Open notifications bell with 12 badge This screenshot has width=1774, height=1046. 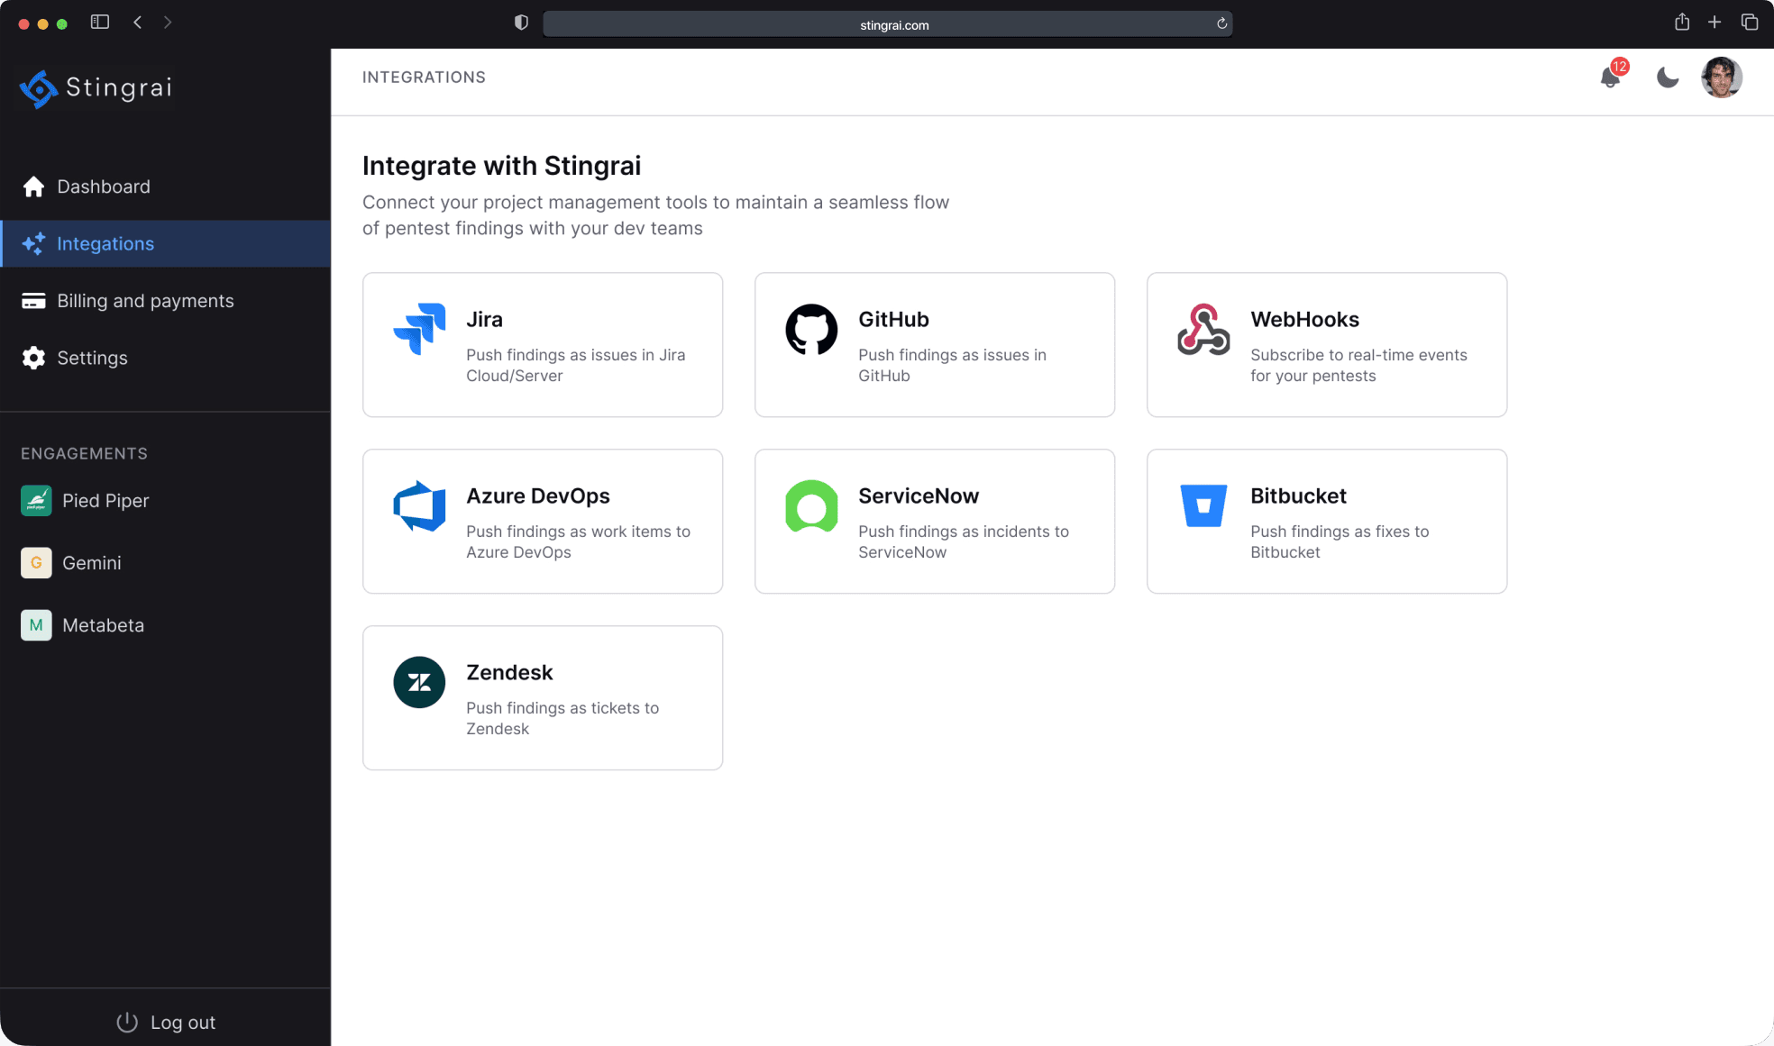(x=1611, y=77)
